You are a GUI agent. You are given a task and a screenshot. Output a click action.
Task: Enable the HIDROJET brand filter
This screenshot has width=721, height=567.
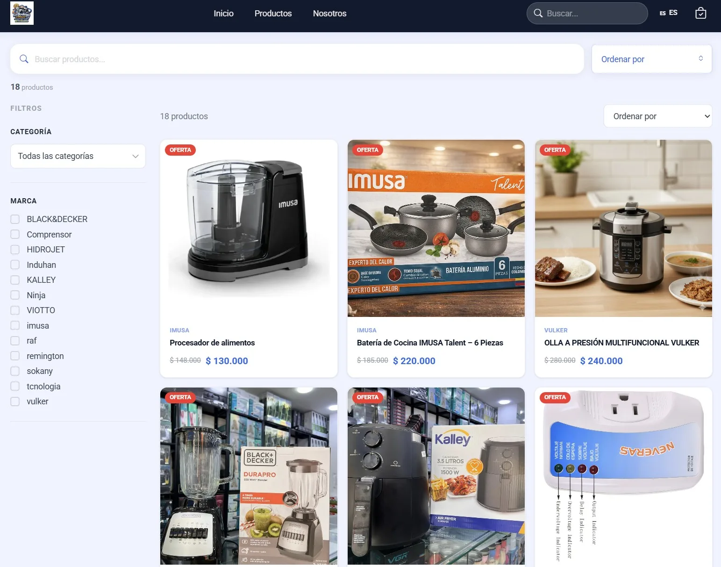tap(15, 250)
